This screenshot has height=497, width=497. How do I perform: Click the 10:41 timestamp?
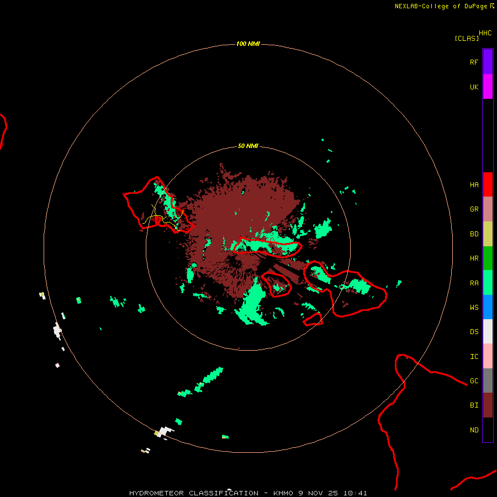tap(355, 493)
